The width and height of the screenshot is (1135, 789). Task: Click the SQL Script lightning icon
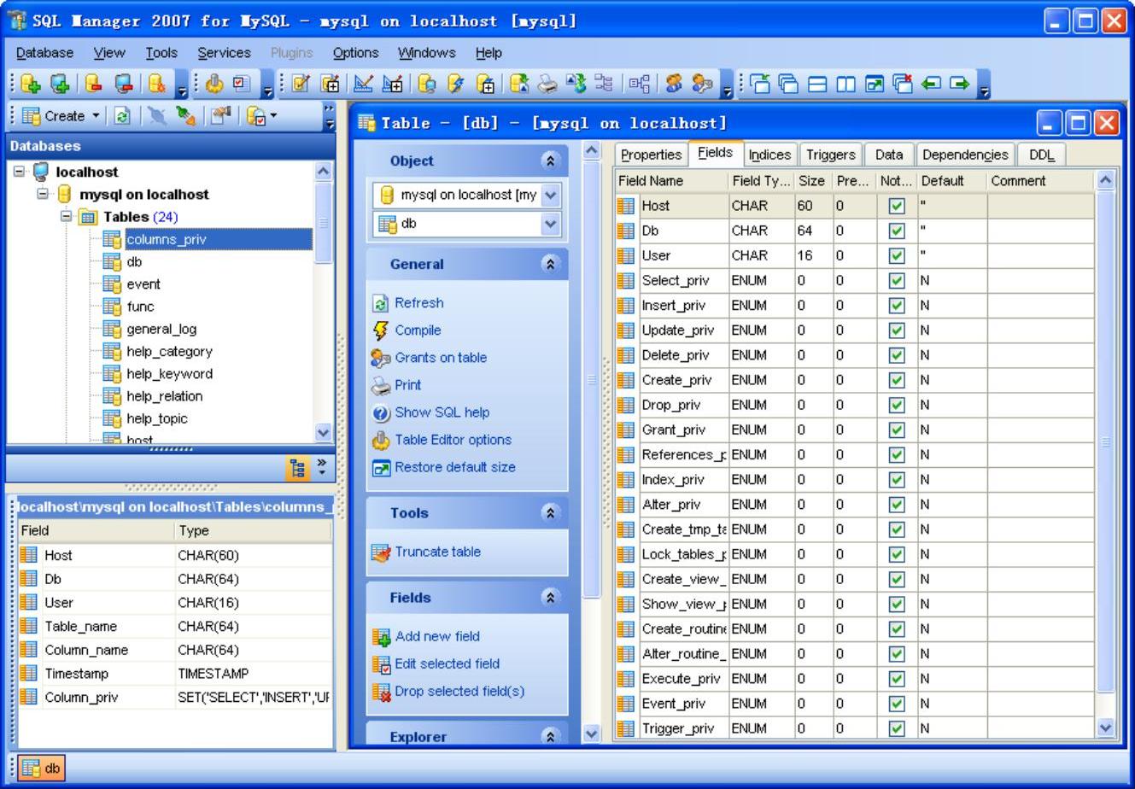point(456,84)
